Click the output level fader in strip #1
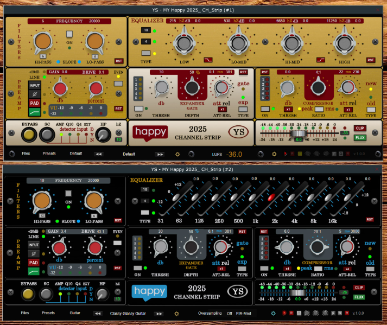 click(x=298, y=133)
